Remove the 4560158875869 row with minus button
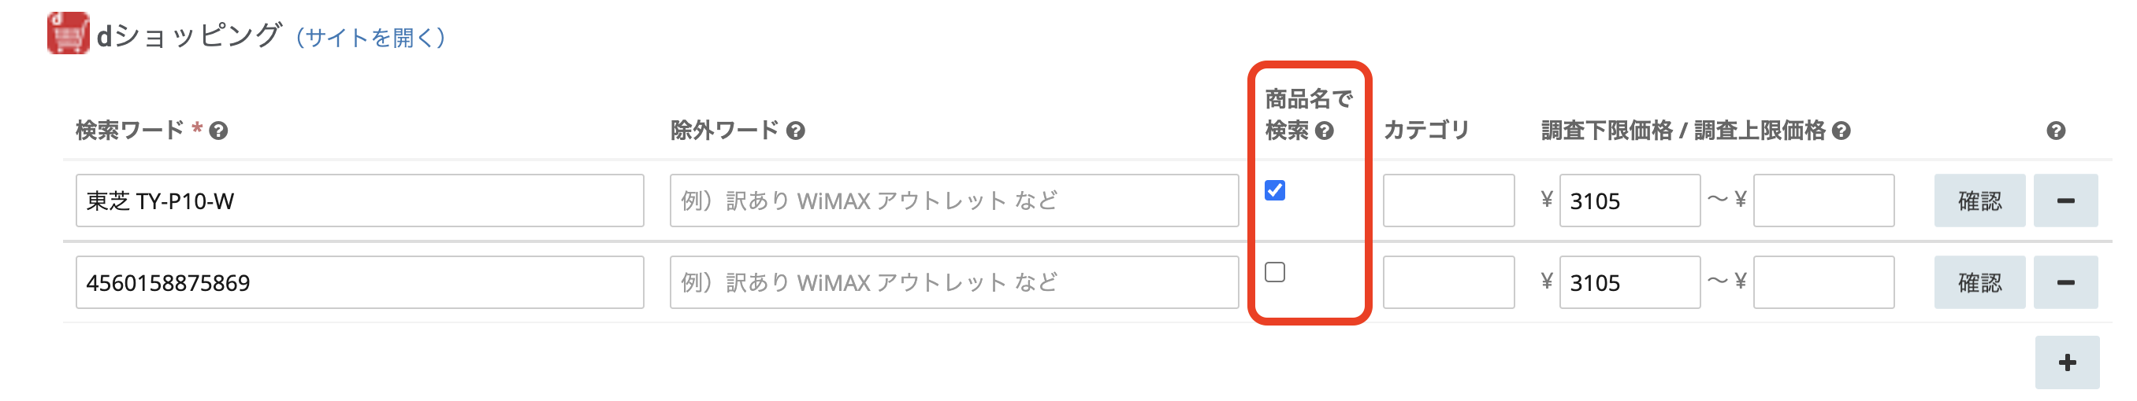Screen dimensions: 2137x401 pyautogui.click(x=2065, y=282)
